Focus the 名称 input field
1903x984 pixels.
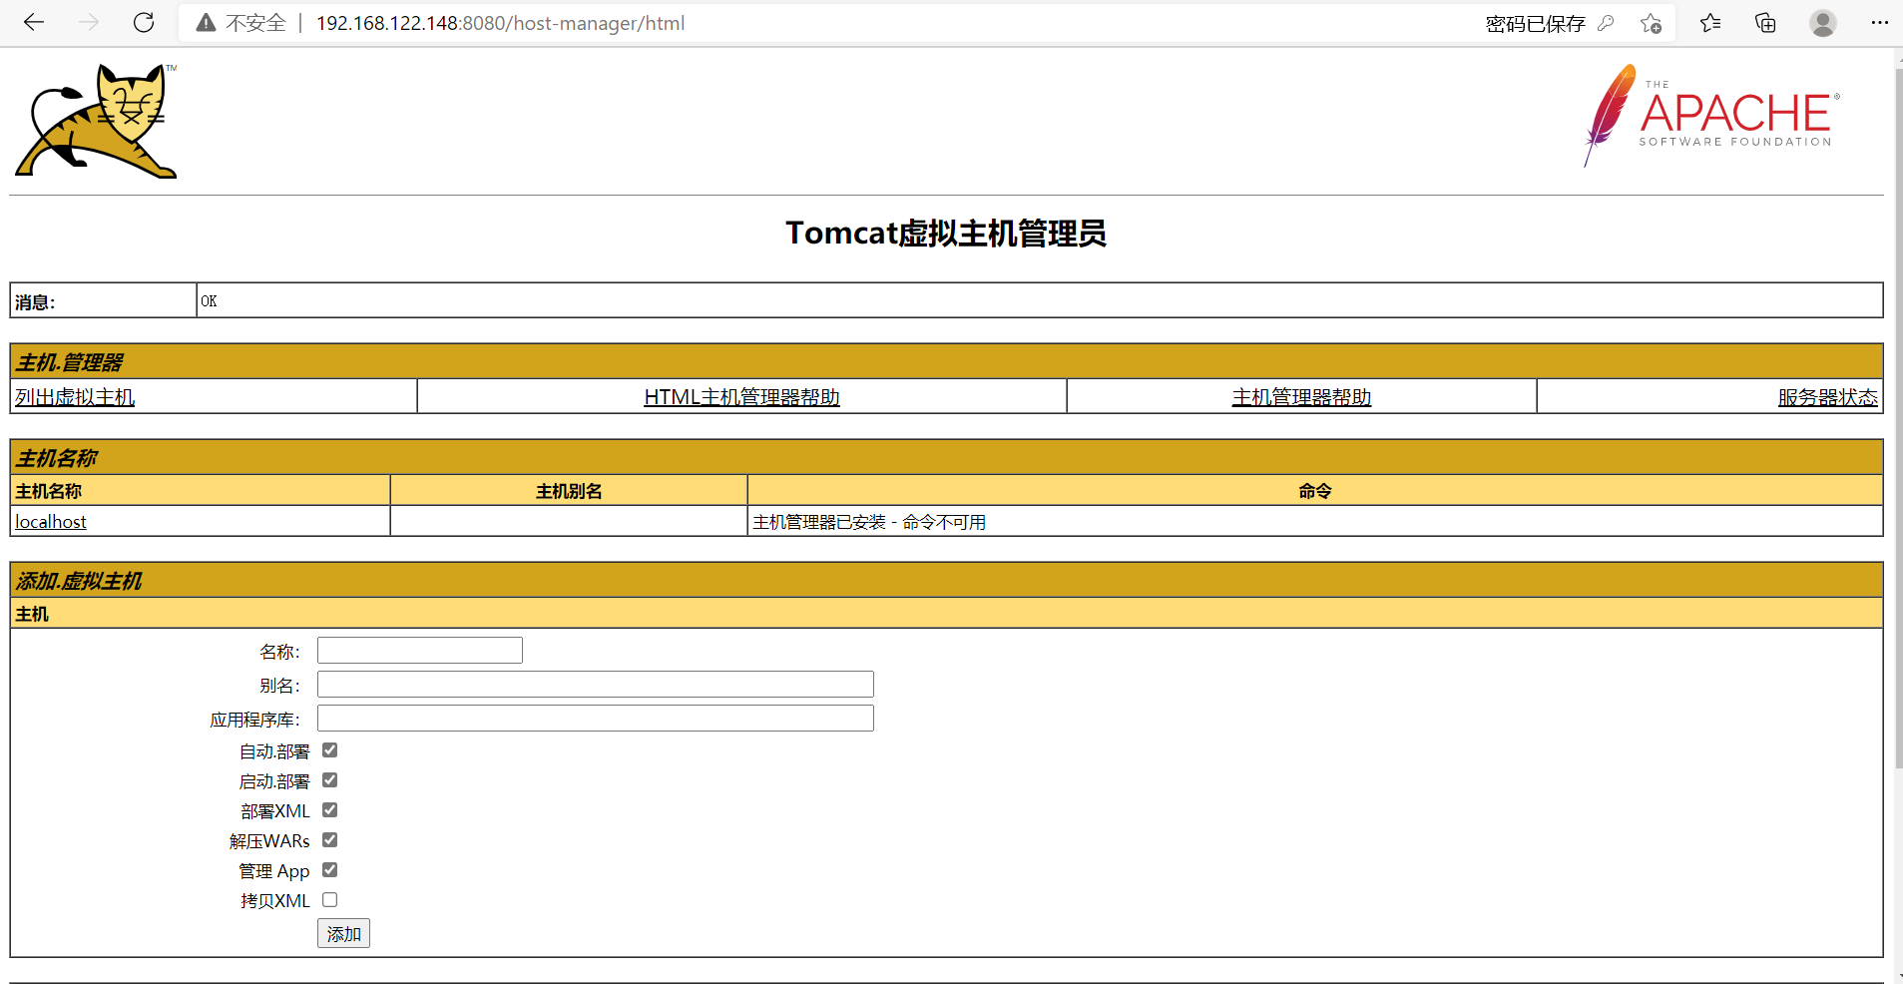420,651
